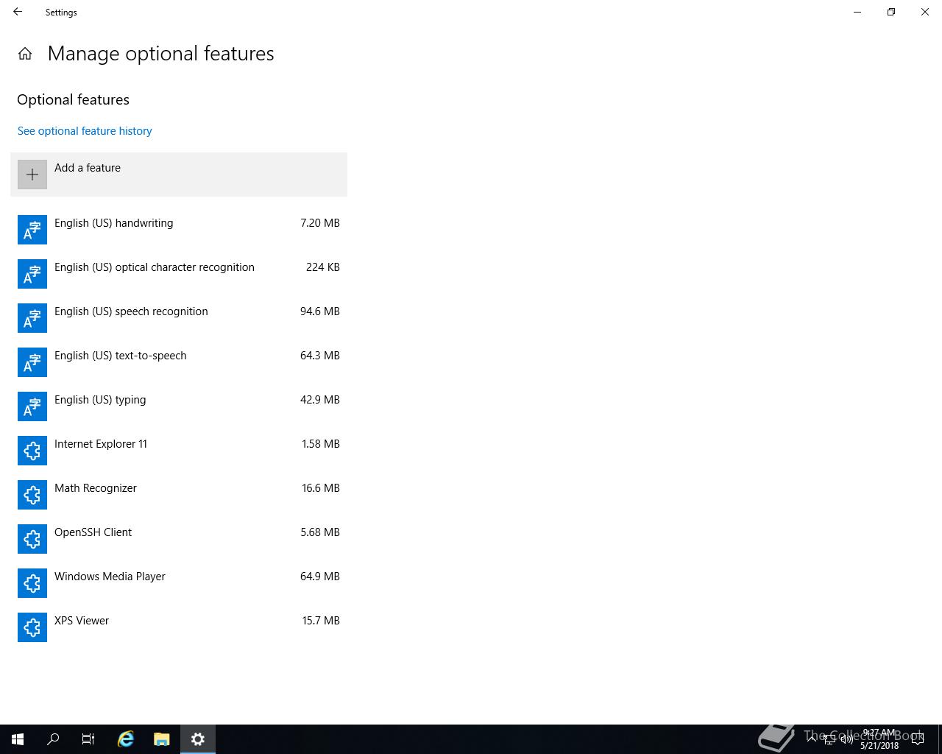Click the Internet Explorer 11 feature icon
942x754 pixels.
(32, 451)
